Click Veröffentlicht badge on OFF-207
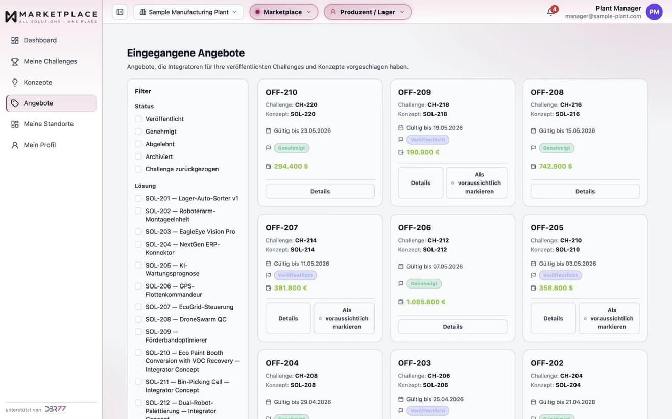 pyautogui.click(x=295, y=275)
